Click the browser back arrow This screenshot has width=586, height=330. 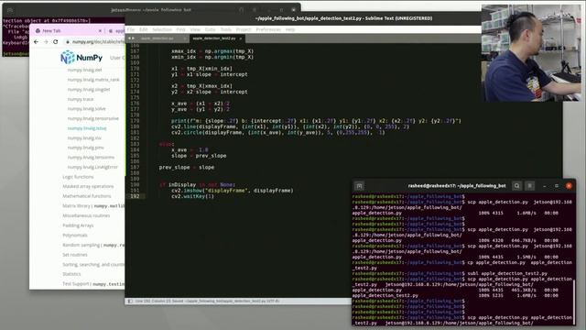[x=36, y=42]
